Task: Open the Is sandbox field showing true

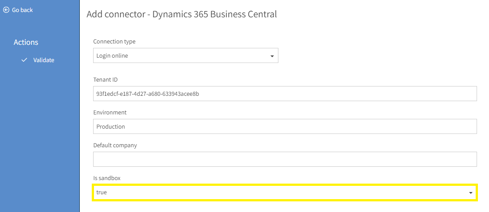Action: point(285,192)
